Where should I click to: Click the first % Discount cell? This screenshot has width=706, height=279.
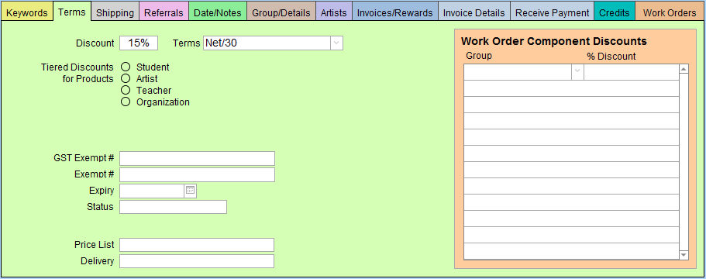pyautogui.click(x=632, y=72)
